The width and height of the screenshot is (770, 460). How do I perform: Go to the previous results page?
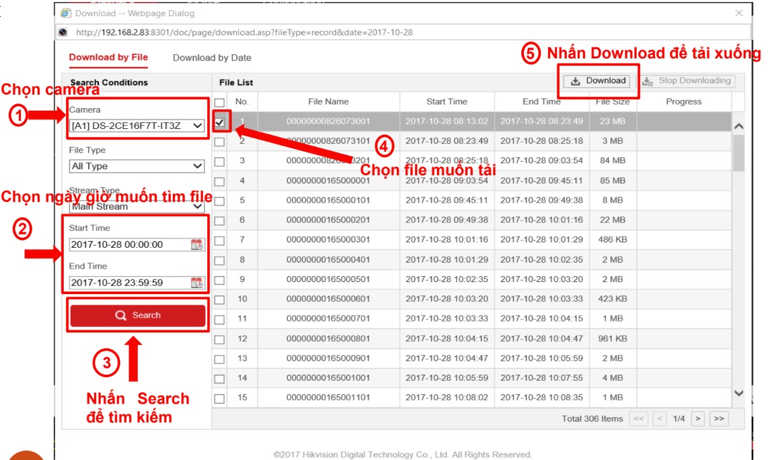point(660,419)
